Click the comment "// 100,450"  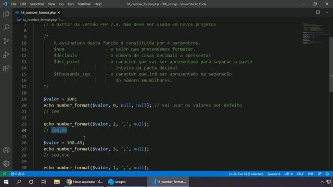coord(57,155)
